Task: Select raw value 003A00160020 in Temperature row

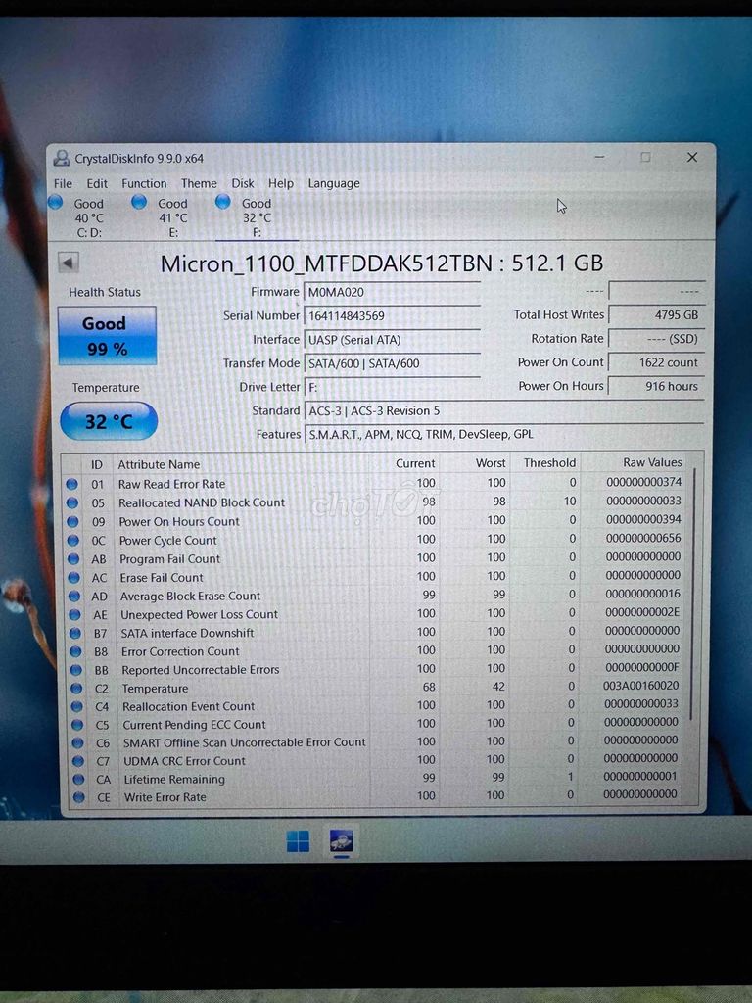Action: [x=641, y=686]
